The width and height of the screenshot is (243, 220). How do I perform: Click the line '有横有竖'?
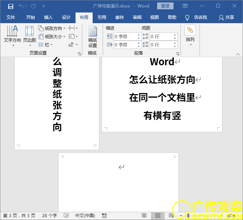pos(162,116)
